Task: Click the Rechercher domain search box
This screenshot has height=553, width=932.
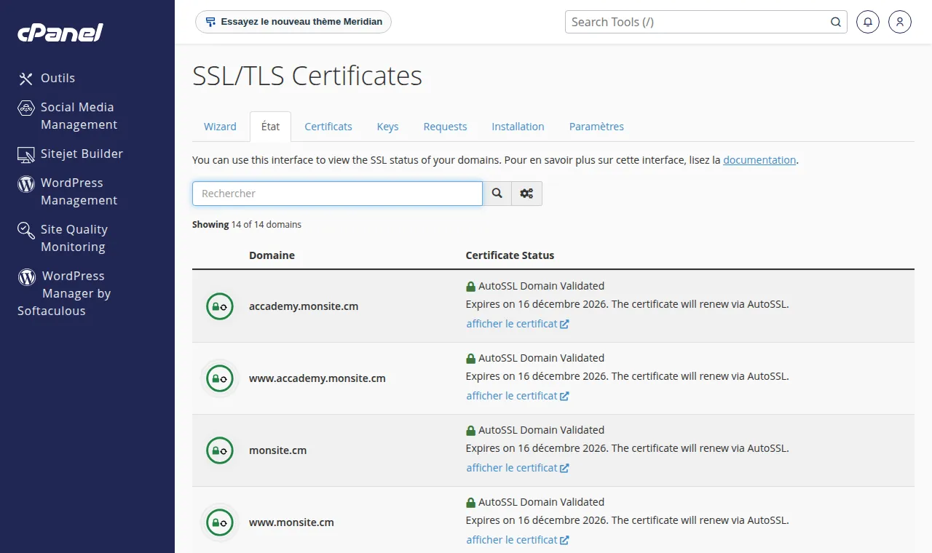Action: click(x=337, y=194)
